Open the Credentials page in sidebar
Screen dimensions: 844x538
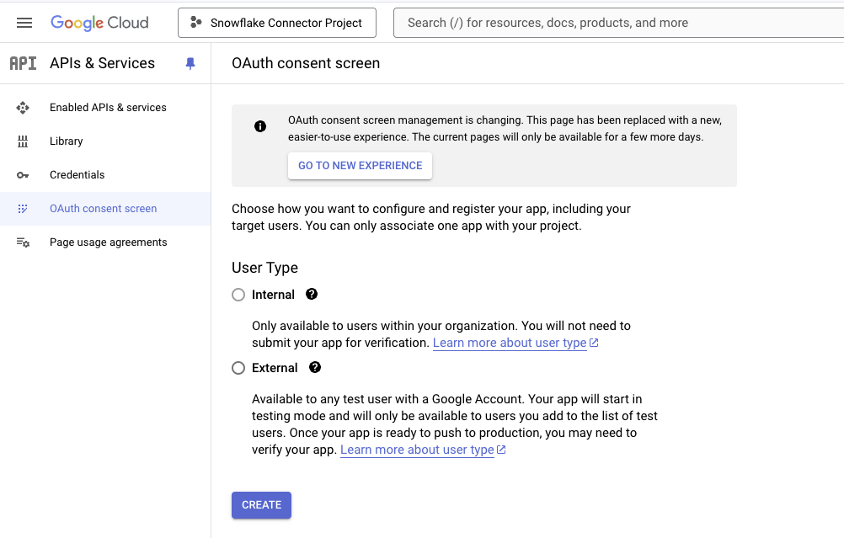(x=77, y=175)
